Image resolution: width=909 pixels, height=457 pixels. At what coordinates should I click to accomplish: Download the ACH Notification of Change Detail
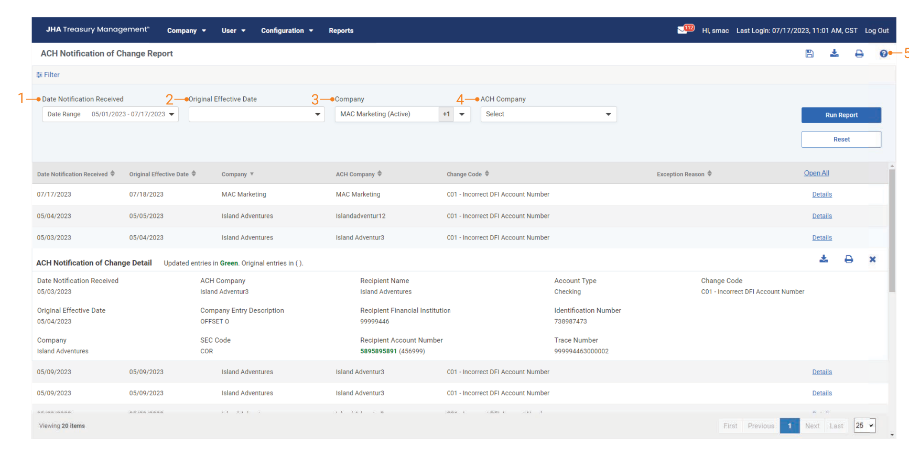[x=824, y=259]
